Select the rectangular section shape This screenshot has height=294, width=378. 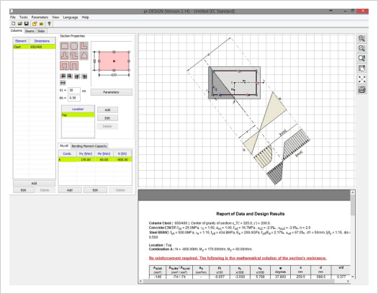(x=64, y=46)
